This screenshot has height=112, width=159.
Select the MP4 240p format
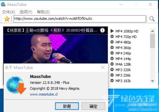coord(123,53)
